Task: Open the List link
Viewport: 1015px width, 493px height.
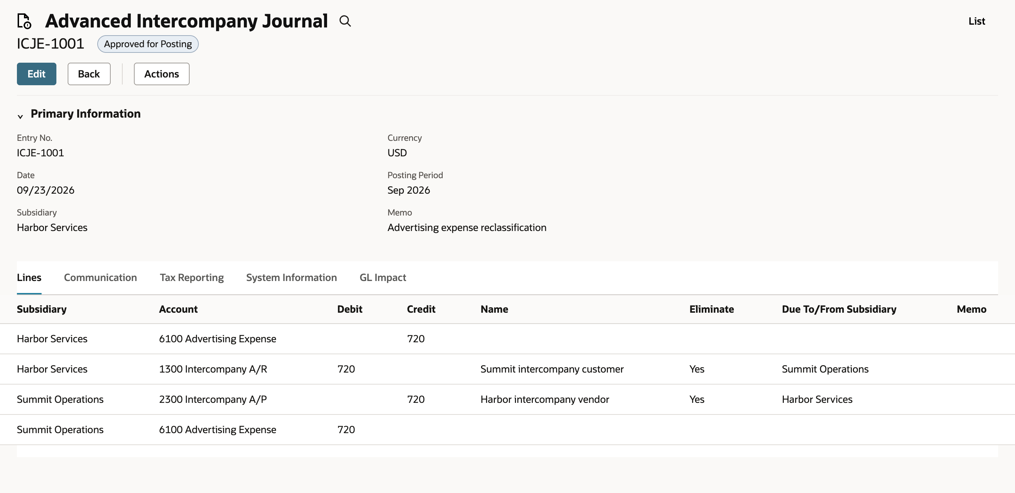Action: (977, 21)
